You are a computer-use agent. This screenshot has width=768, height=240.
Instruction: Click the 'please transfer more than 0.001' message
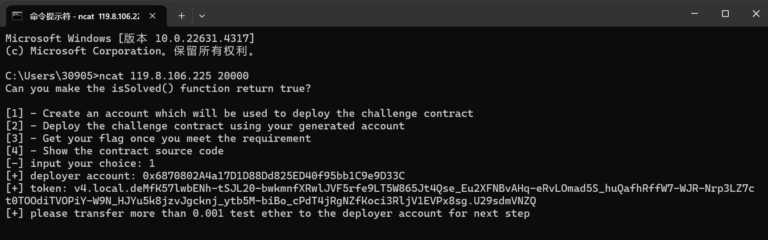click(x=268, y=213)
